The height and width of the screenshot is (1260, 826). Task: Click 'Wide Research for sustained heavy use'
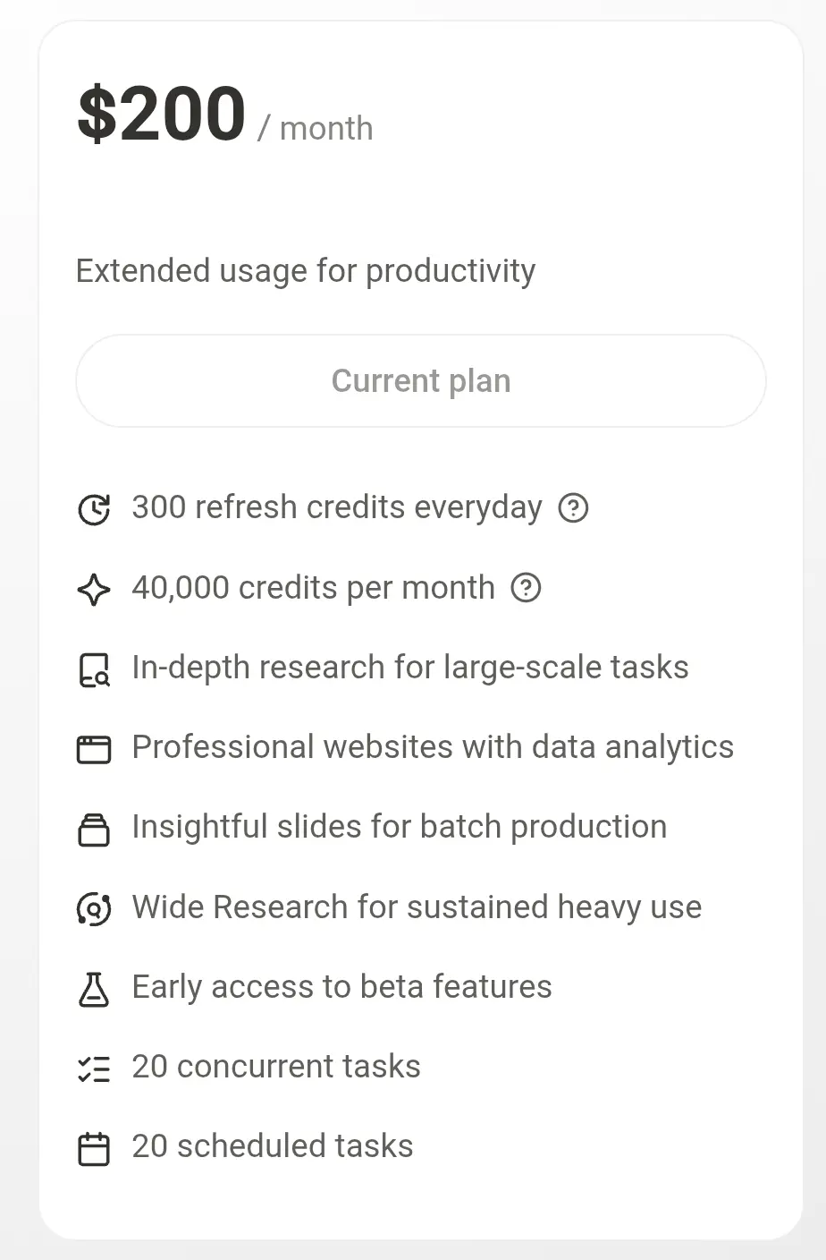(x=417, y=907)
